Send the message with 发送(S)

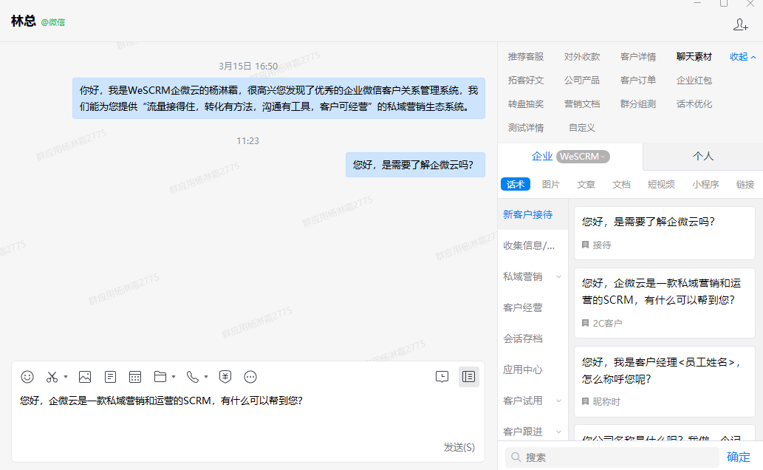click(459, 447)
